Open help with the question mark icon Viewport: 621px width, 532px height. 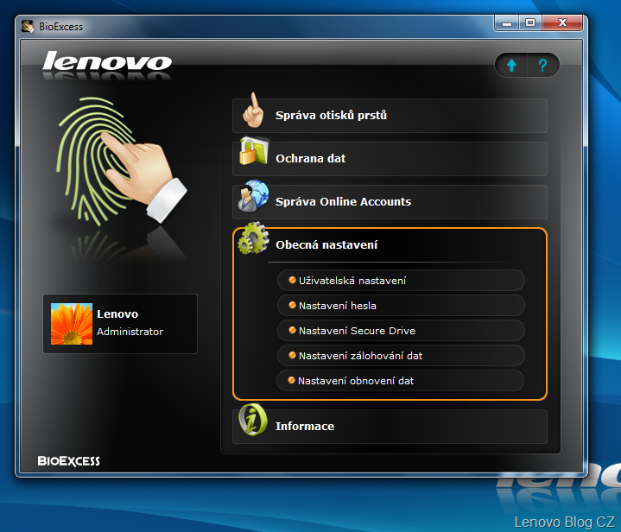coord(542,65)
